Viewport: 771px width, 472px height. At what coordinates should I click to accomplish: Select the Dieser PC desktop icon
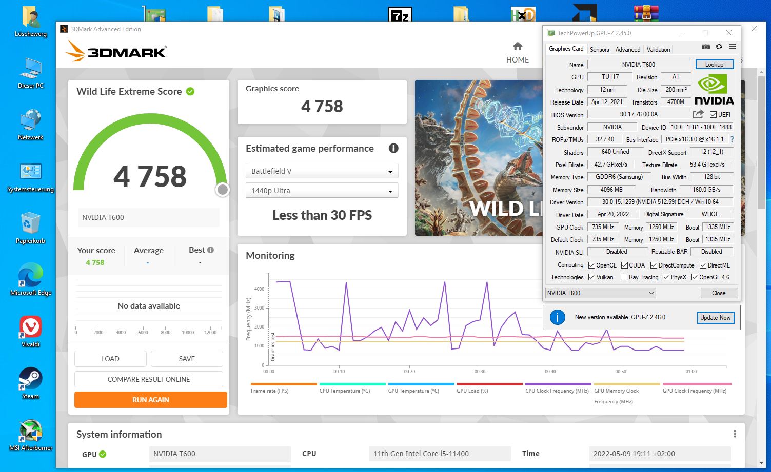(x=31, y=73)
